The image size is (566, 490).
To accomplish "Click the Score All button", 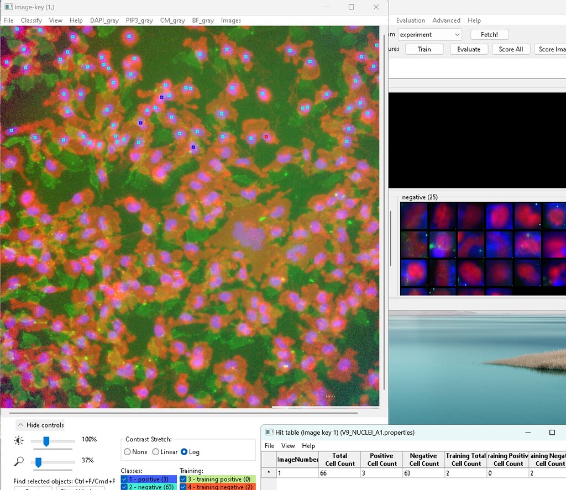I will pyautogui.click(x=511, y=49).
